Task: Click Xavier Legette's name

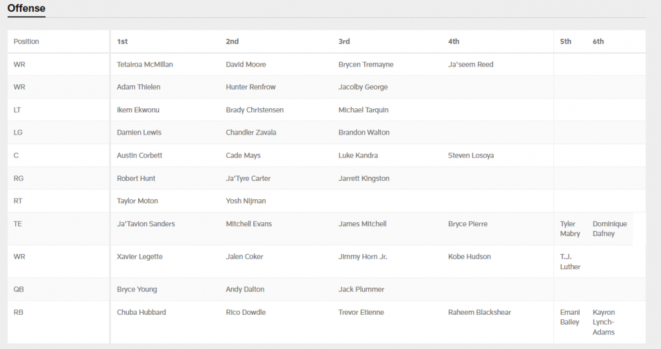Action: 139,257
